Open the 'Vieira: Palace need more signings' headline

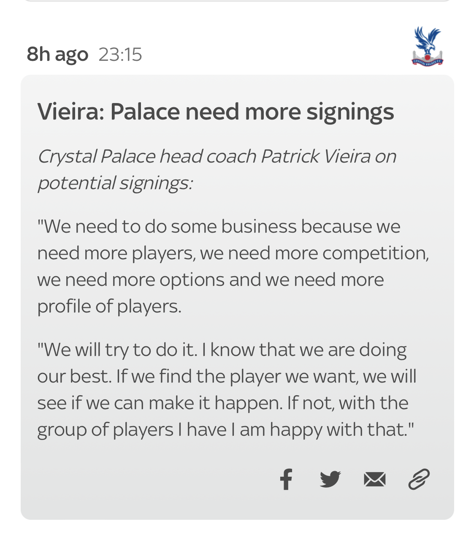point(215,112)
